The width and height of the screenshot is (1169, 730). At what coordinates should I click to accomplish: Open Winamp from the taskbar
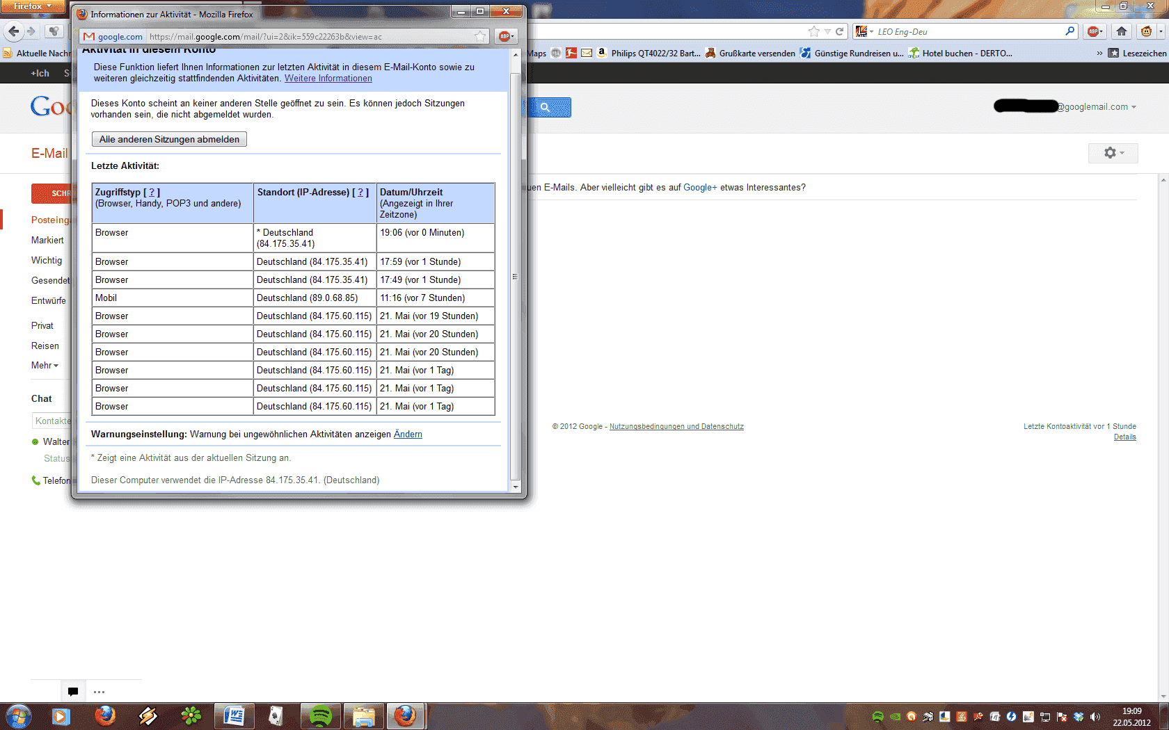148,716
